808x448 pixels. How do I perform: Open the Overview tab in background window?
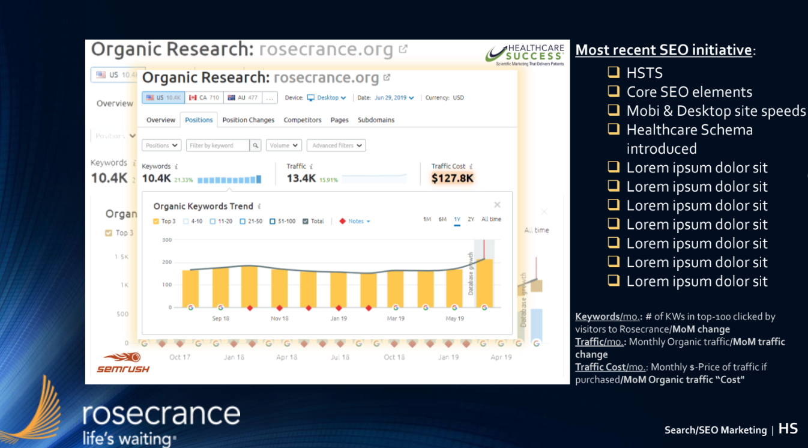coord(115,103)
